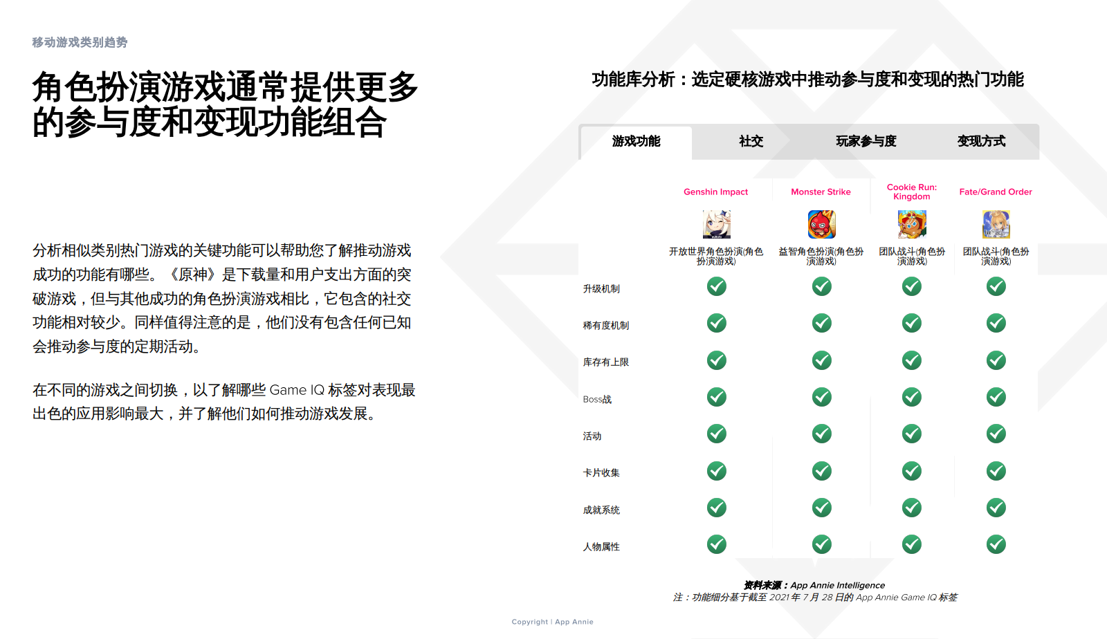Click Genshin Impact 卡片收集 checkmark

[x=716, y=471]
